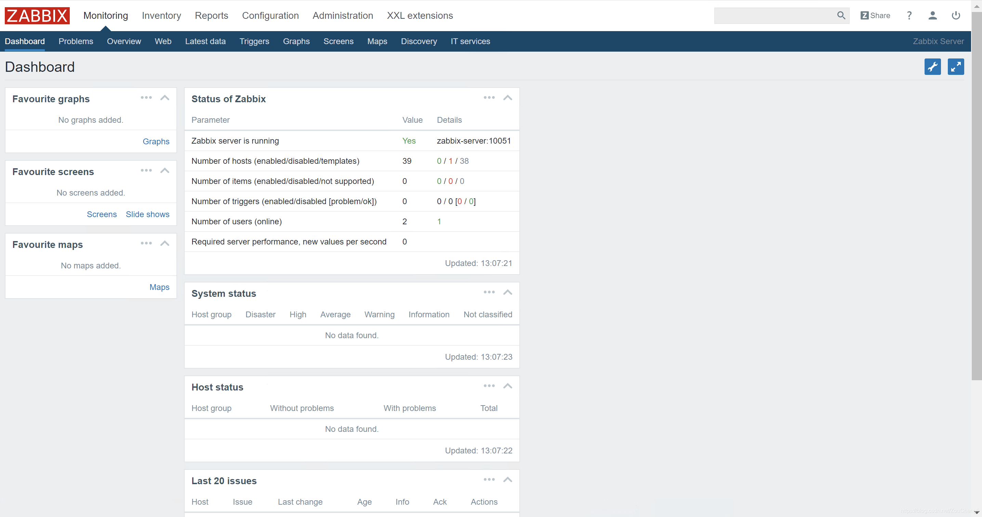
Task: Open the user profile icon
Action: tap(932, 16)
